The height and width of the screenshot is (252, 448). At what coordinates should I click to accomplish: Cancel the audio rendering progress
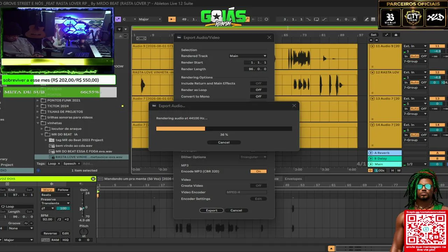point(224,142)
